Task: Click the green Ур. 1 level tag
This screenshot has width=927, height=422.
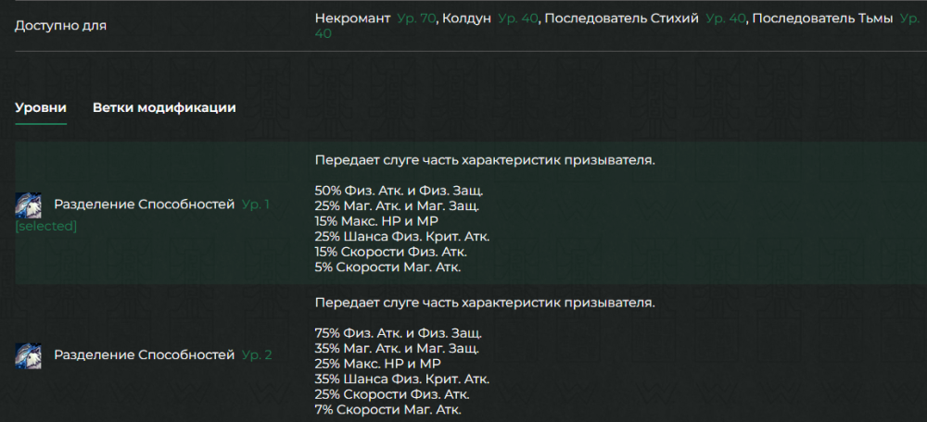Action: point(256,205)
